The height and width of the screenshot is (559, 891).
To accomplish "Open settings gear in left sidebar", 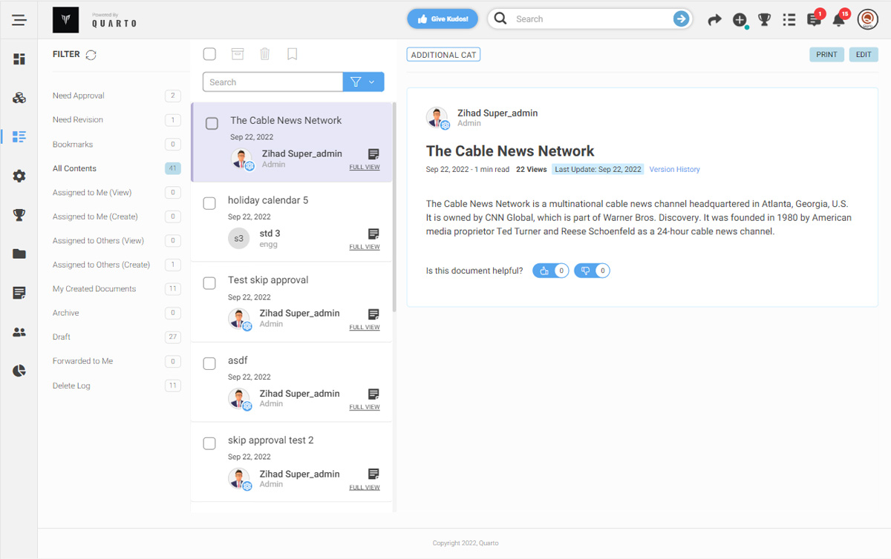I will [x=19, y=176].
